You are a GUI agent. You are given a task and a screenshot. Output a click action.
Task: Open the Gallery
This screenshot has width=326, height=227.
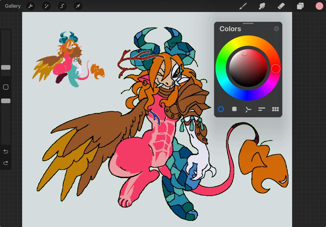(13, 6)
